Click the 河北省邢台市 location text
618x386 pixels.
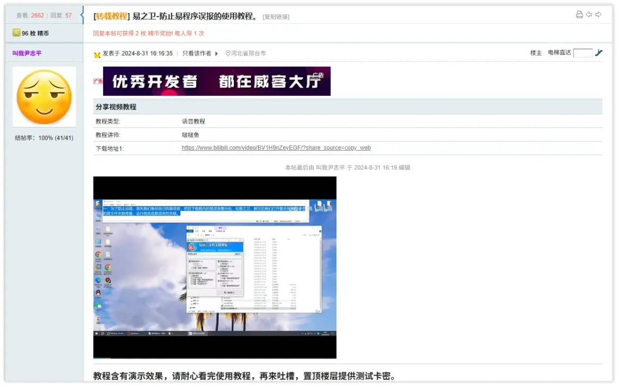[248, 53]
